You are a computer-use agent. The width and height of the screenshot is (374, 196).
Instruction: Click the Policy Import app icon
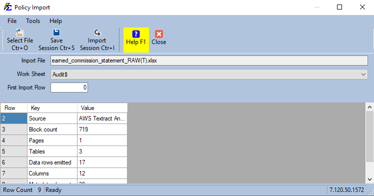pyautogui.click(x=7, y=7)
